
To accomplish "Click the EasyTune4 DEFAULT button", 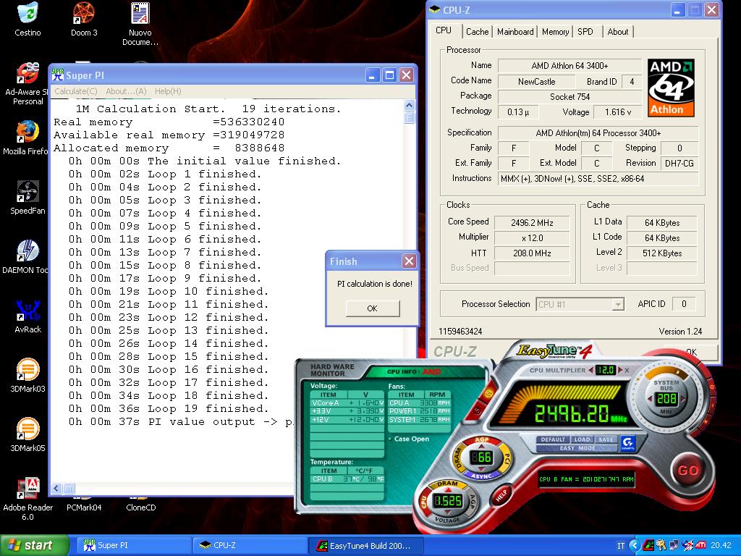I will point(552,439).
